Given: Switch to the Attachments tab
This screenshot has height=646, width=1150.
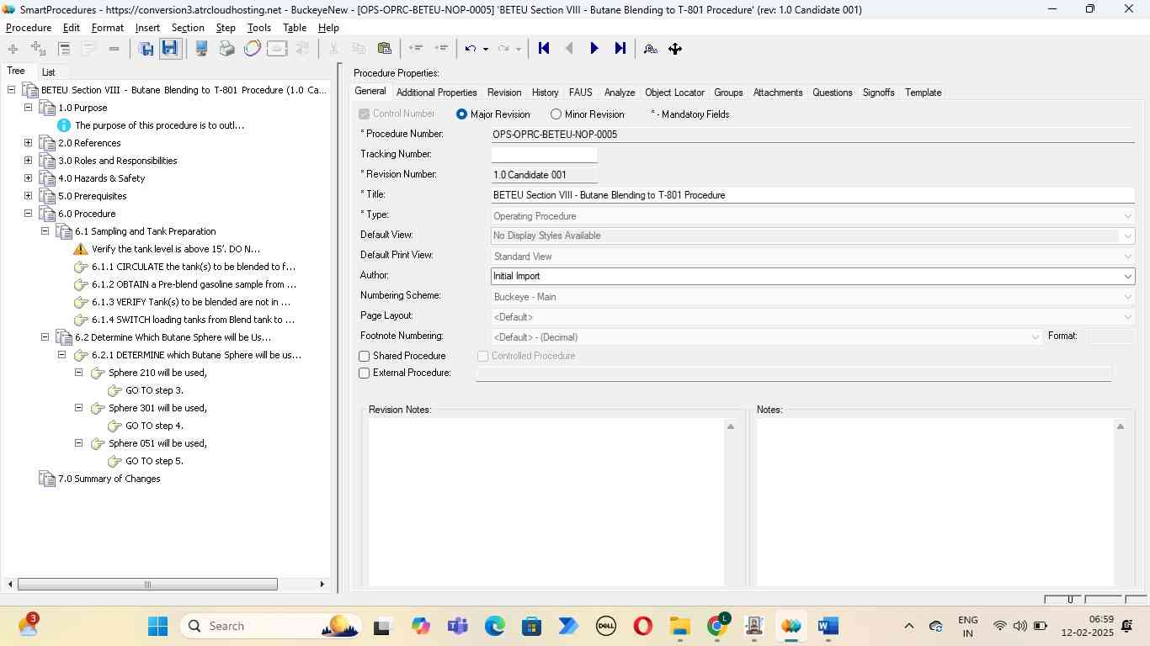Looking at the screenshot, I should pos(778,93).
